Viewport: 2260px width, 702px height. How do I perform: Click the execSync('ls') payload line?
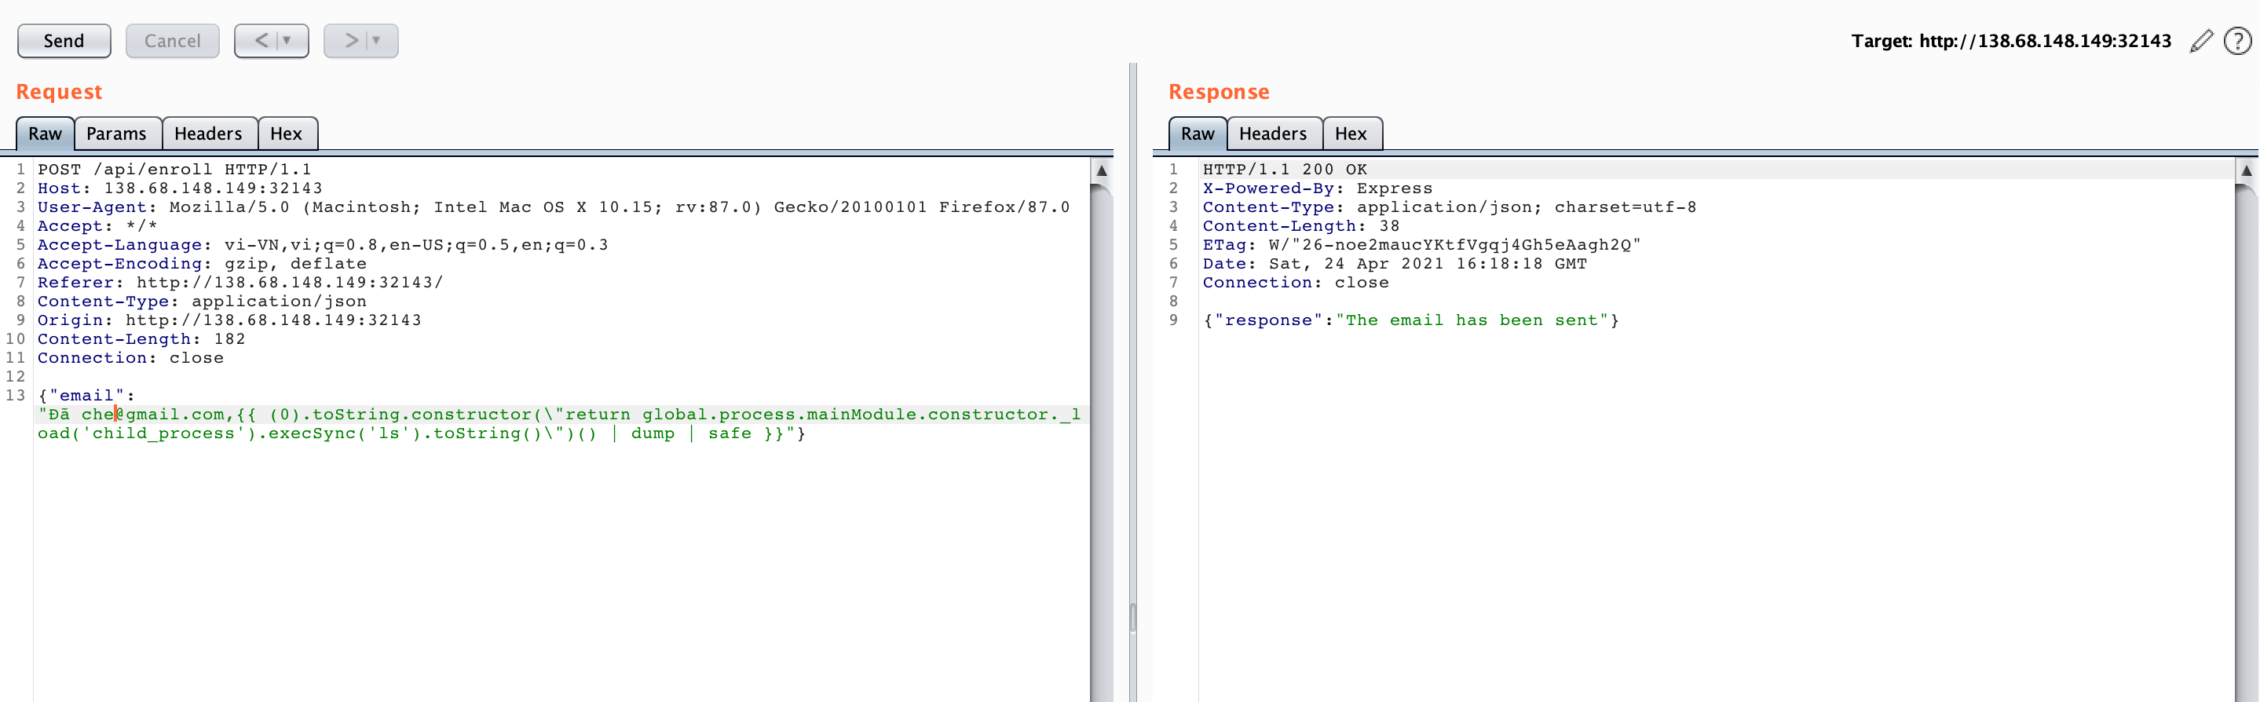421,433
